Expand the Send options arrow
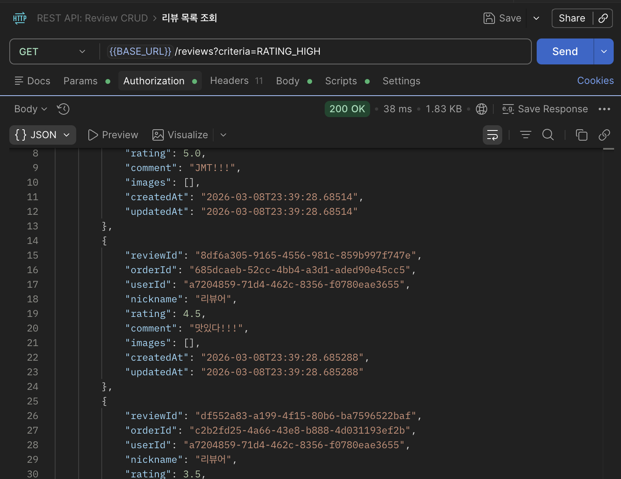 [604, 51]
